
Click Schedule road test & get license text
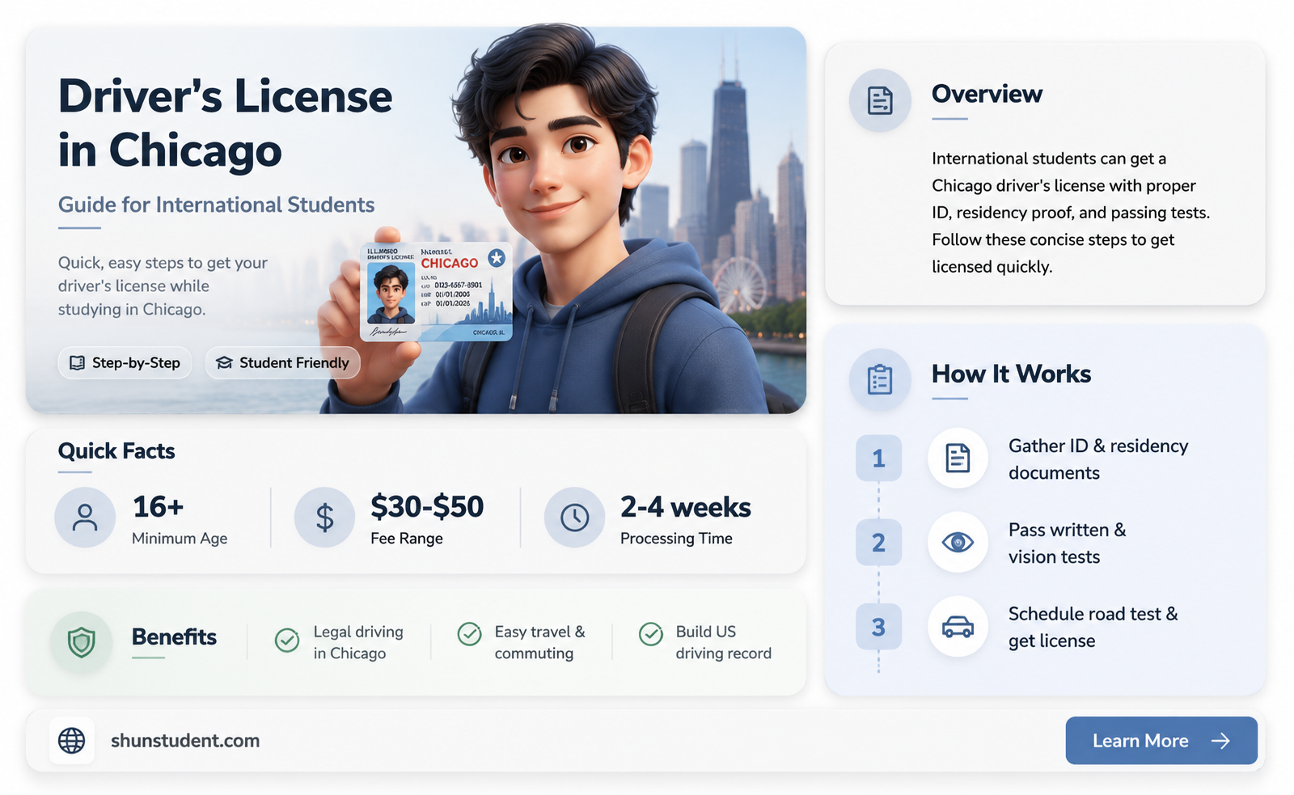pyautogui.click(x=1093, y=628)
